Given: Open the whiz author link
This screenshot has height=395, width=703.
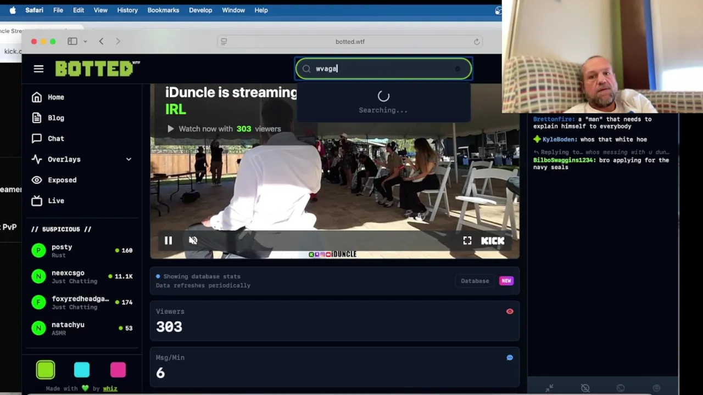Looking at the screenshot, I should [x=110, y=388].
